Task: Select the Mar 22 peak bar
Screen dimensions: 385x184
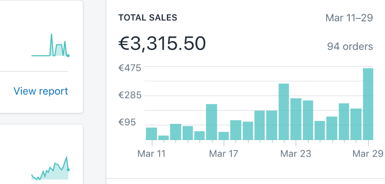Action: click(283, 112)
